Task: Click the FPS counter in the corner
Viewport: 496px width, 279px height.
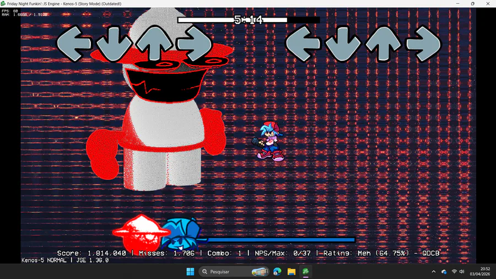Action: 10,11
